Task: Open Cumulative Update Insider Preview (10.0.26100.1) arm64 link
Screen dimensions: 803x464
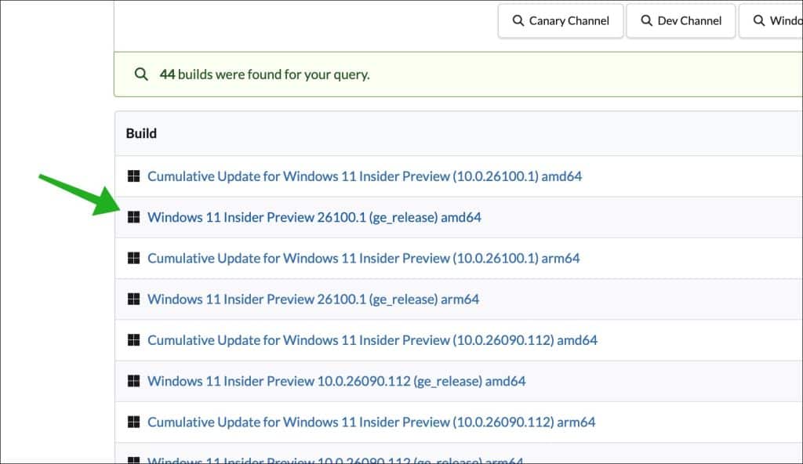Action: pos(364,258)
